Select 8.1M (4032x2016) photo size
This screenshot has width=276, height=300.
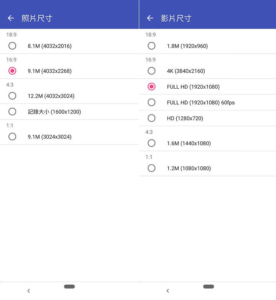click(x=12, y=46)
